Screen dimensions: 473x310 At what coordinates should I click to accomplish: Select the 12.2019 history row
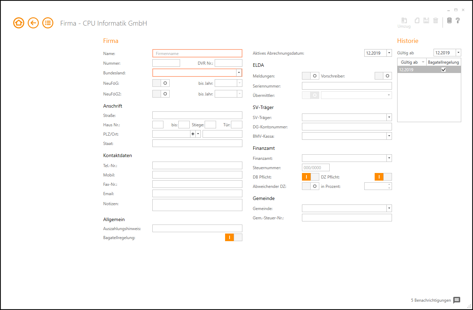[429, 70]
